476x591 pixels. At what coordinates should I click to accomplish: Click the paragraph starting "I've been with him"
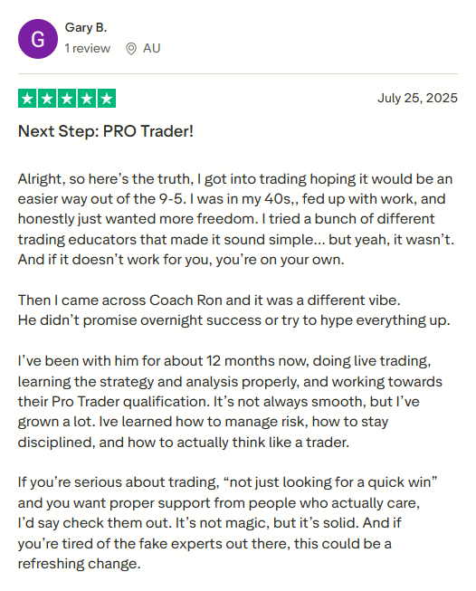tap(230, 402)
